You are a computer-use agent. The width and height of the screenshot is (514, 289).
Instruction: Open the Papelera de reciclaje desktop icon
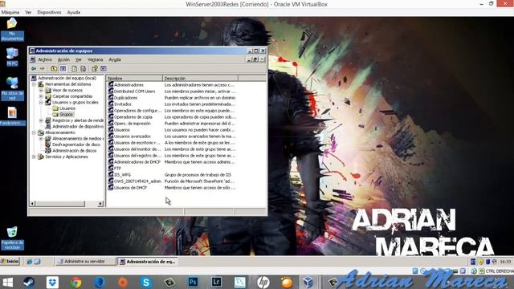tap(12, 238)
